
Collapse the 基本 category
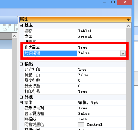(21, 26)
